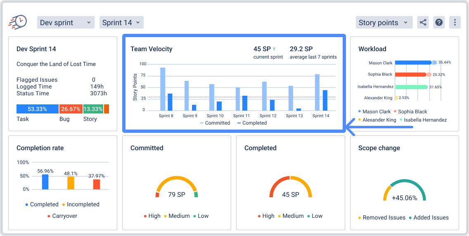Click Isabella Hernandez's green workload bar

click(x=411, y=87)
